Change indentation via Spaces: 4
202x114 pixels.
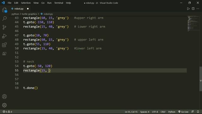point(145,112)
